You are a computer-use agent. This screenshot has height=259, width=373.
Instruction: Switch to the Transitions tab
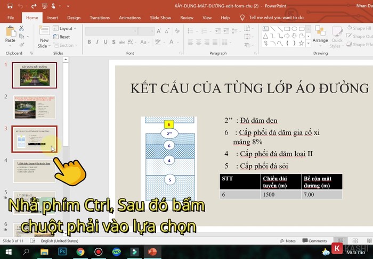coord(100,18)
